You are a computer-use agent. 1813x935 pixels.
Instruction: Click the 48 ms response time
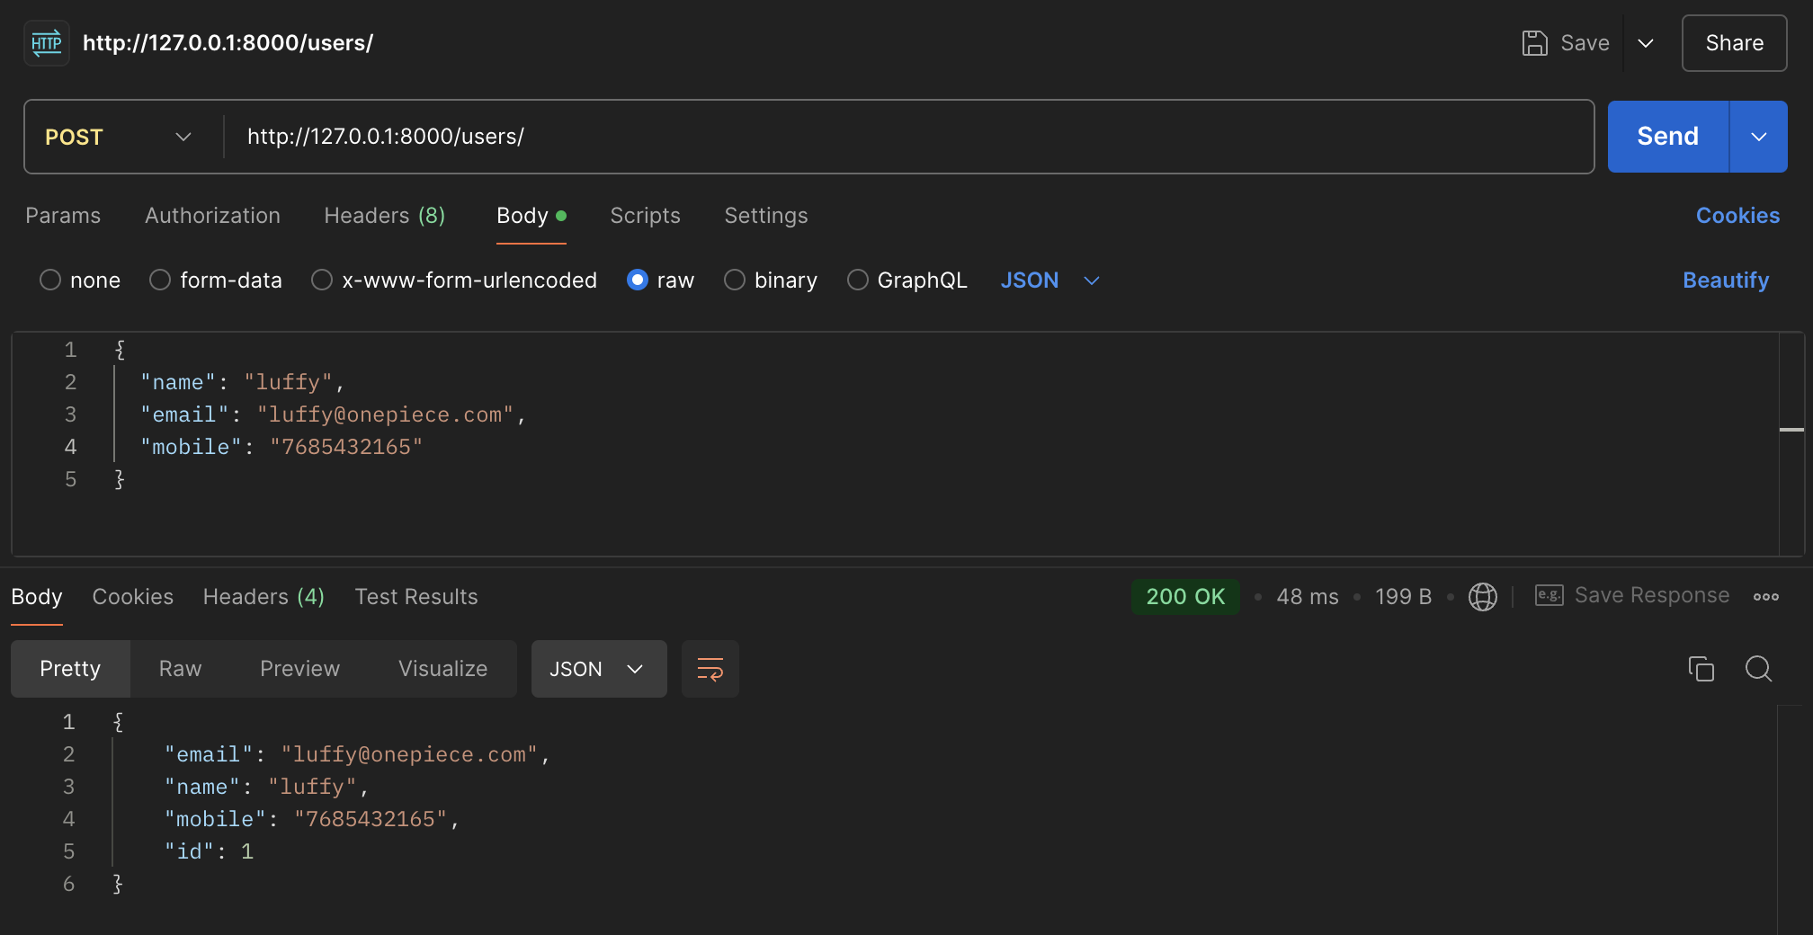(1308, 597)
